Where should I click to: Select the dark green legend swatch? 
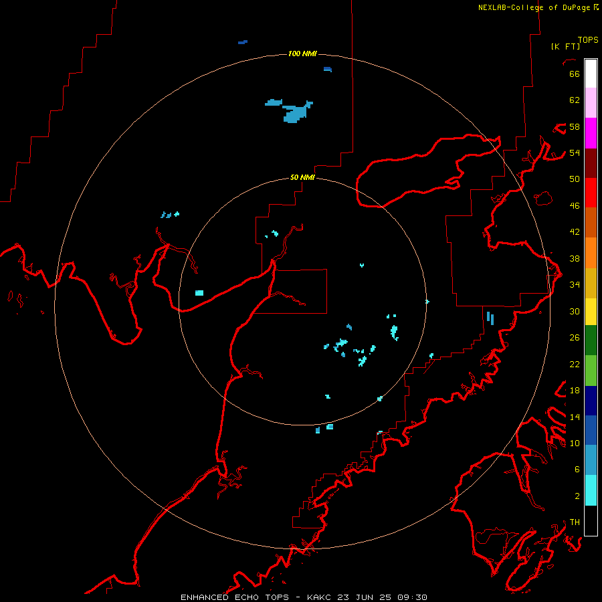[591, 340]
